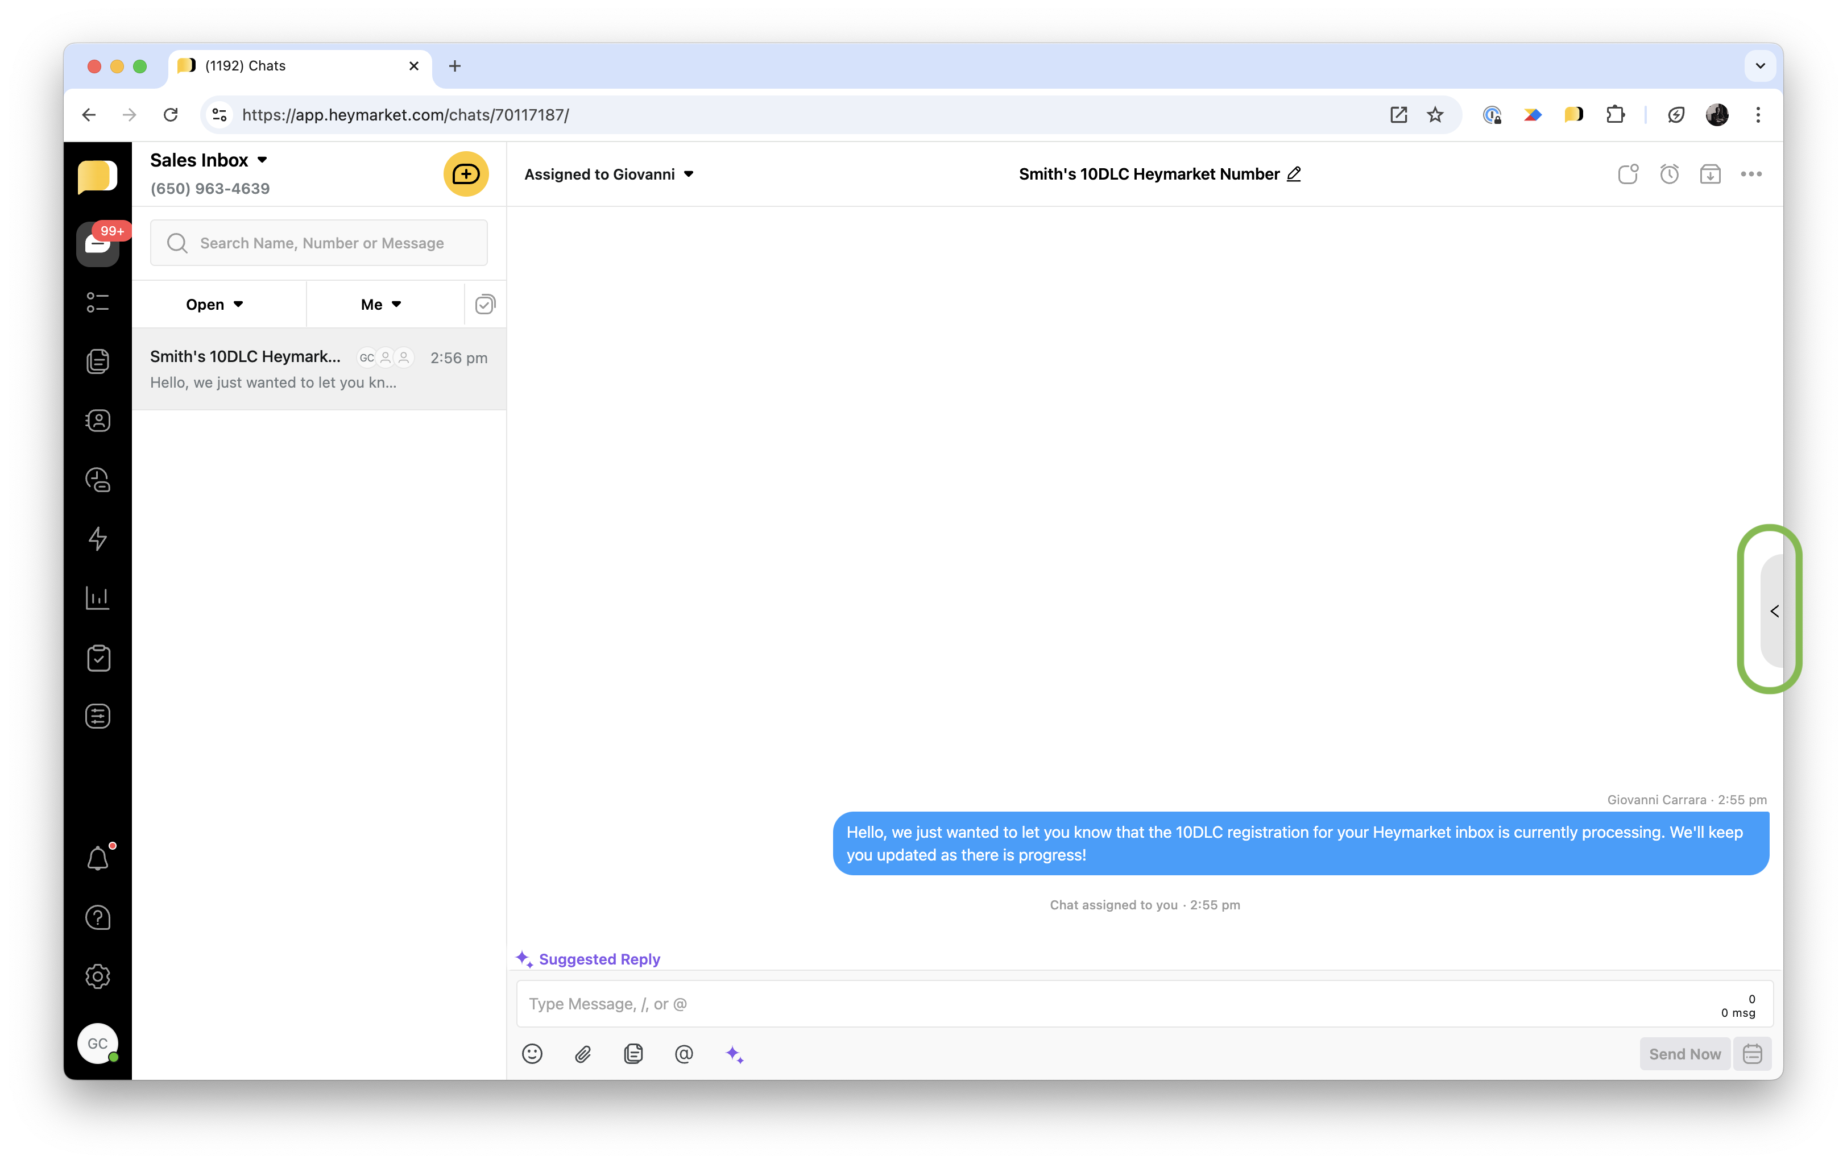Select the Smith's 10DLC Heymarket chat row

[x=319, y=369]
